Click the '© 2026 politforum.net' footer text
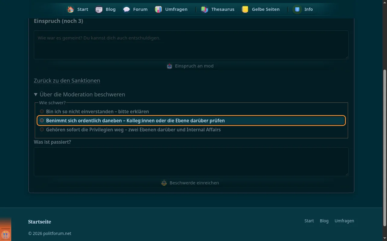The width and height of the screenshot is (387, 241). click(50, 233)
